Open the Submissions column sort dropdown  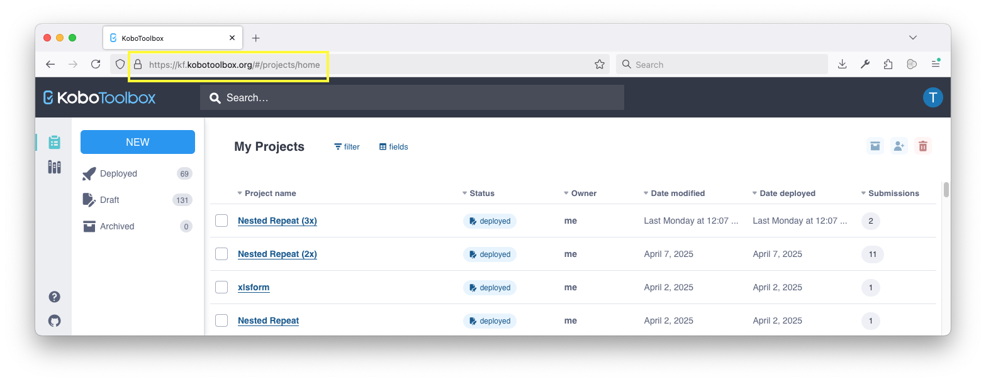[x=863, y=194]
